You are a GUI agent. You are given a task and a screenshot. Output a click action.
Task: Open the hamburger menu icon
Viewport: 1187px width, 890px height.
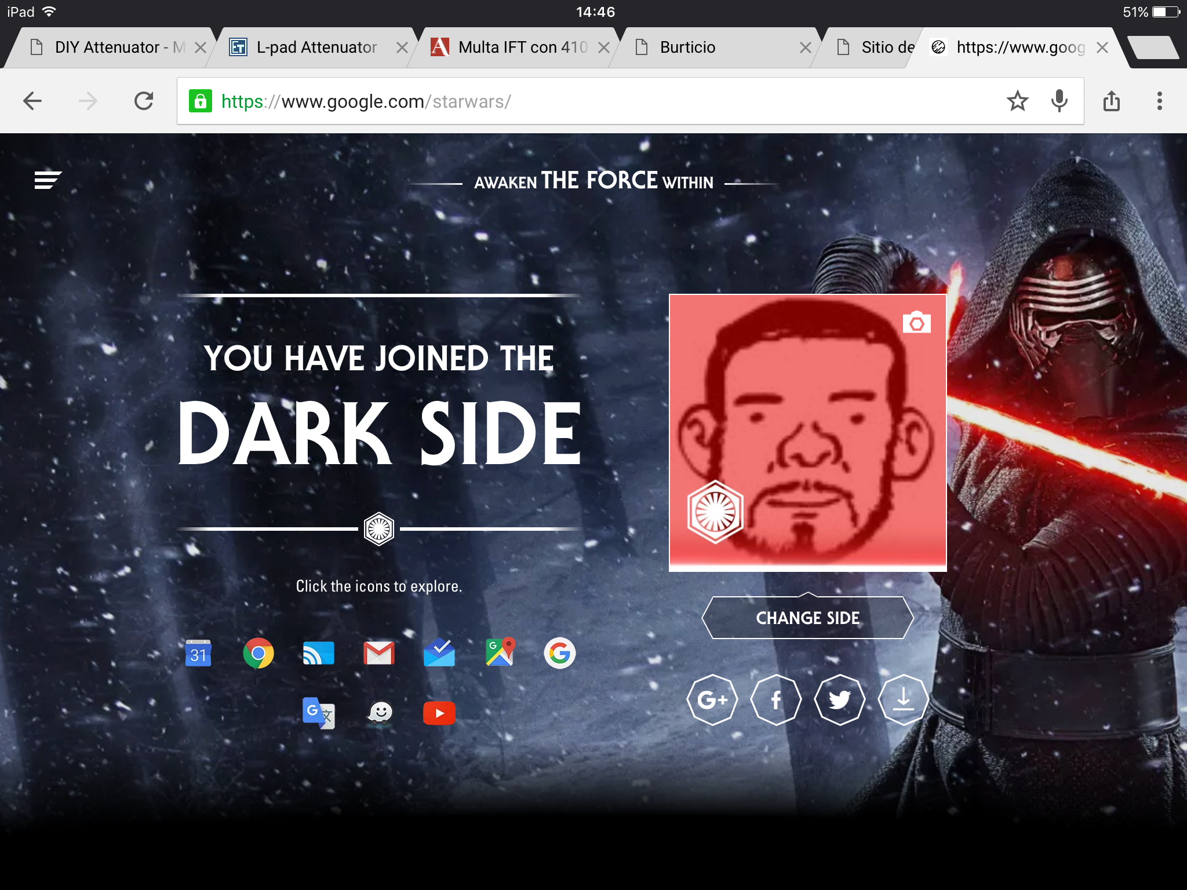[x=48, y=180]
